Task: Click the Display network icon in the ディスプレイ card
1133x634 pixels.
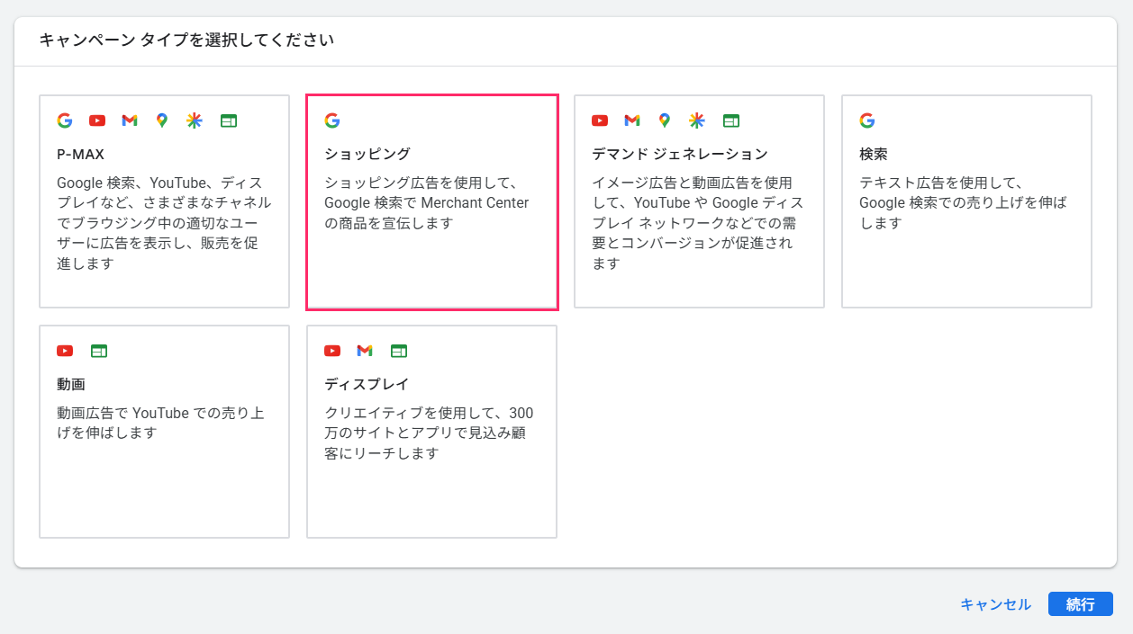Action: click(399, 351)
